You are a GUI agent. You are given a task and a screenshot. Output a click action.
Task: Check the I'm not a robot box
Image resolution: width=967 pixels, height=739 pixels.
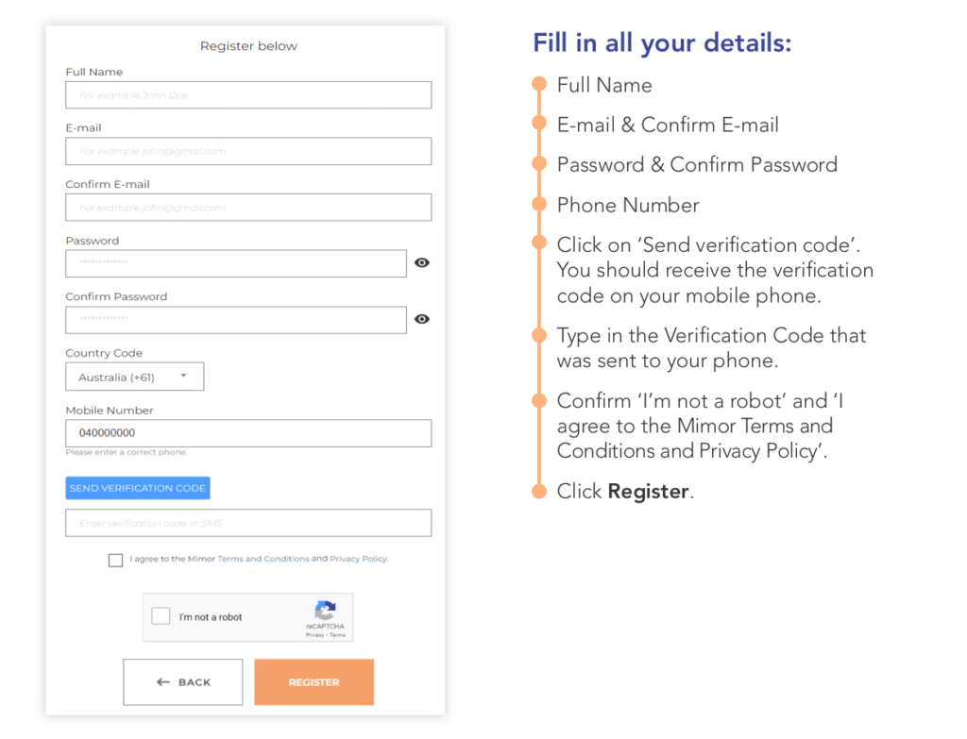[161, 615]
